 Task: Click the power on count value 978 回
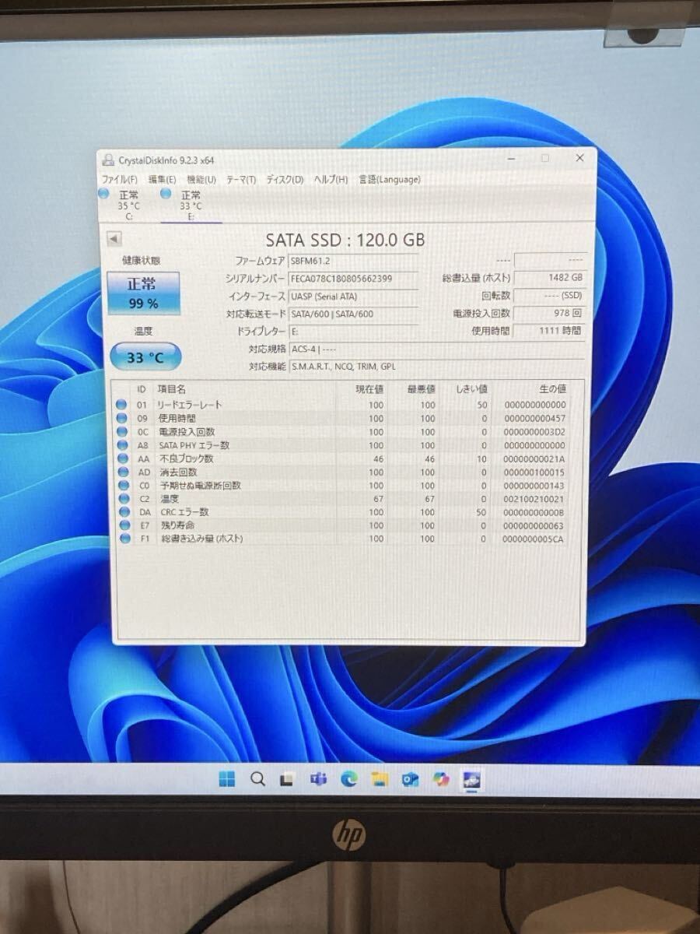(549, 313)
